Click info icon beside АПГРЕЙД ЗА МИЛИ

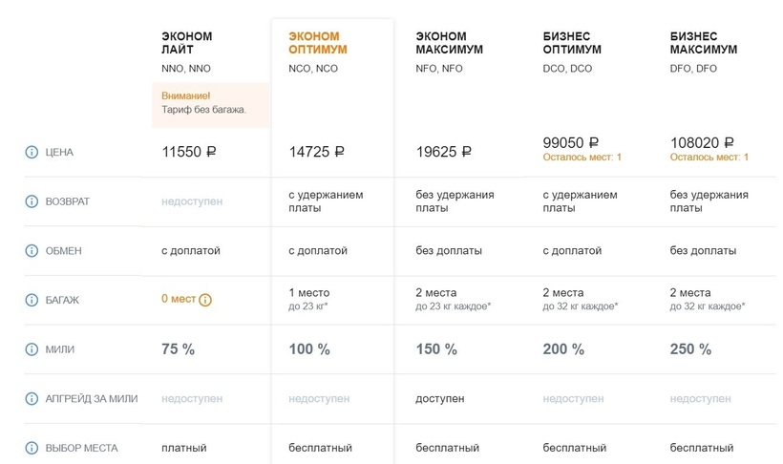pos(32,398)
